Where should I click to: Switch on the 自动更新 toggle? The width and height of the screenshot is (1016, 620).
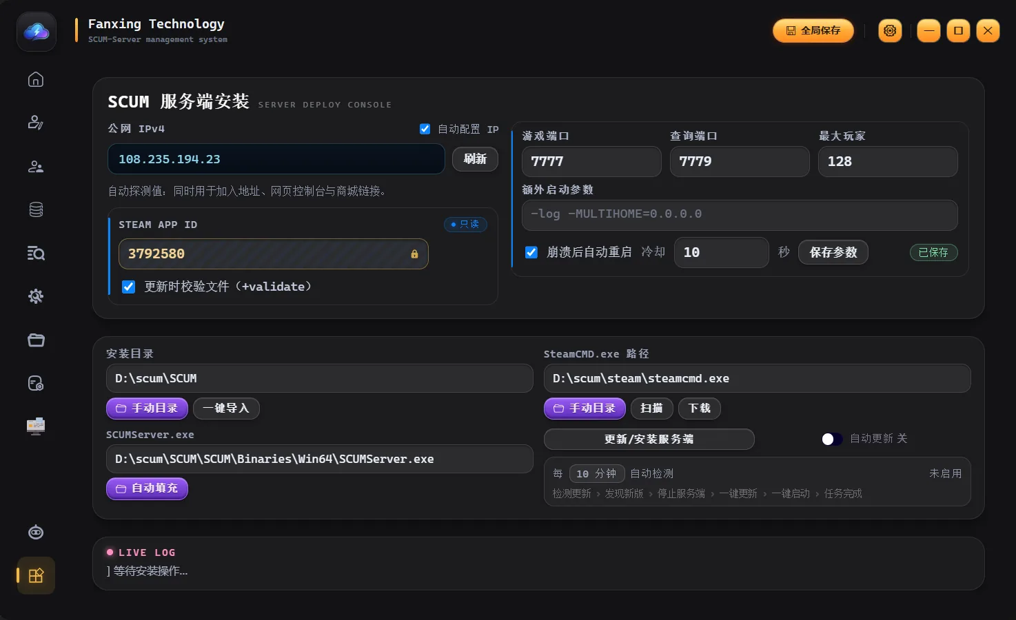pos(832,439)
